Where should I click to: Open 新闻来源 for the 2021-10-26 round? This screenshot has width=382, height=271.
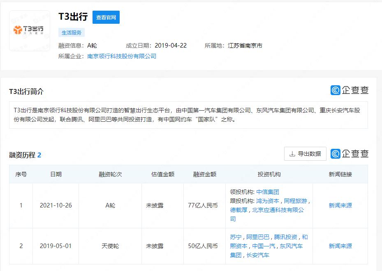tap(340, 205)
